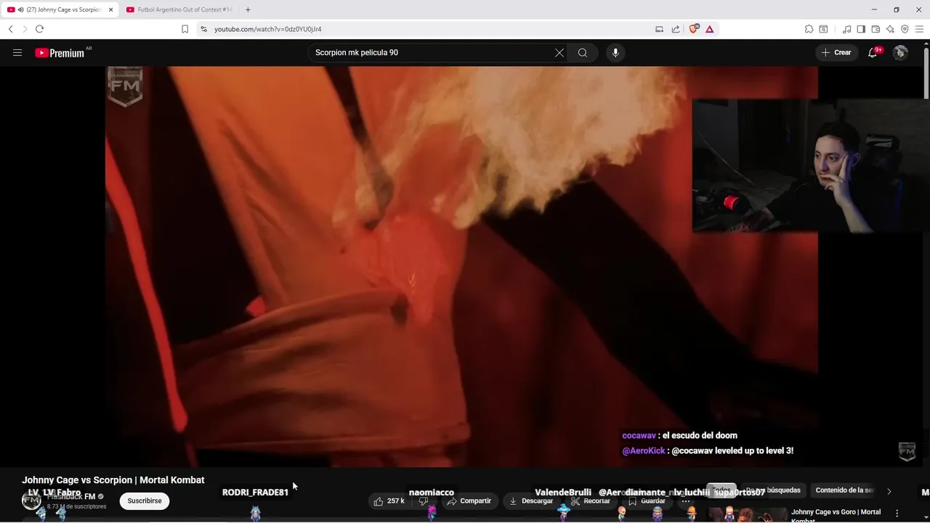Click the Recortar button

click(591, 501)
